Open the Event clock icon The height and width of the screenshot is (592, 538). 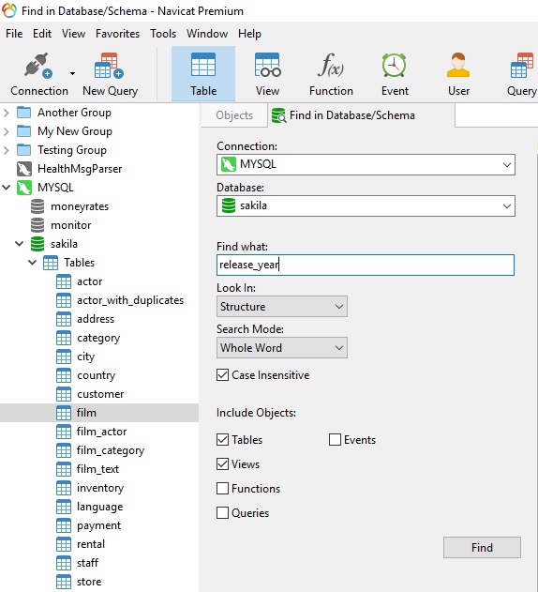coord(395,66)
